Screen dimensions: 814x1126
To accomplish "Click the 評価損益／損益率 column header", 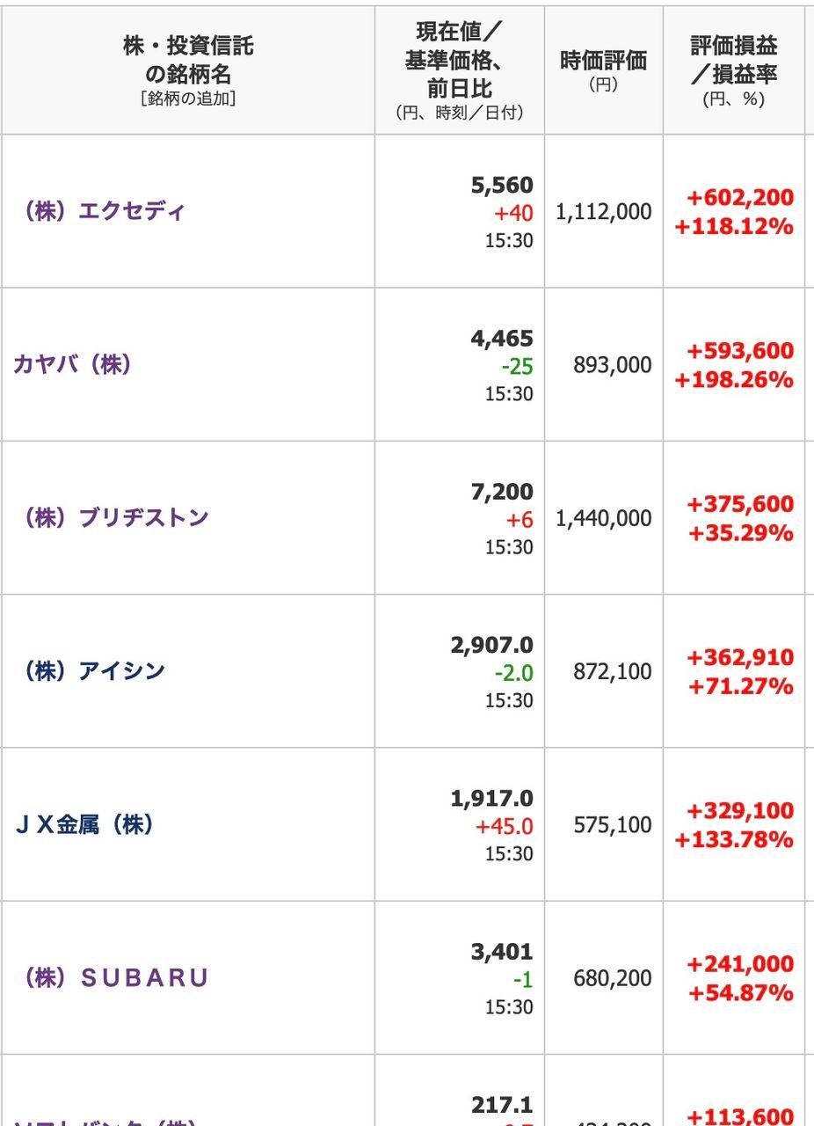I will [x=734, y=59].
